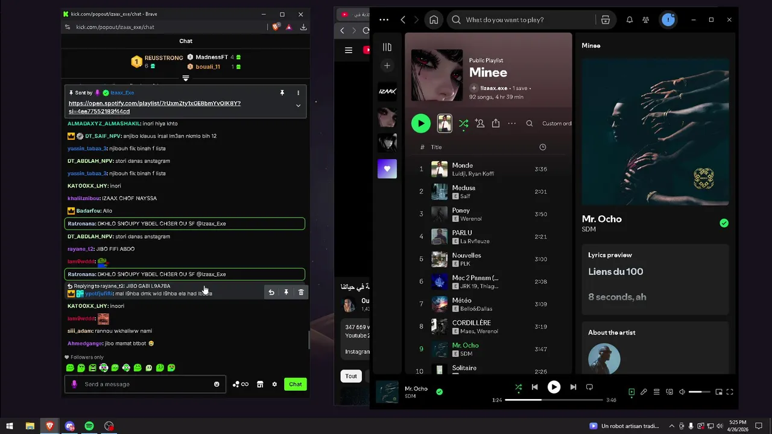
Task: Pin the hovered chat message
Action: tap(286, 292)
